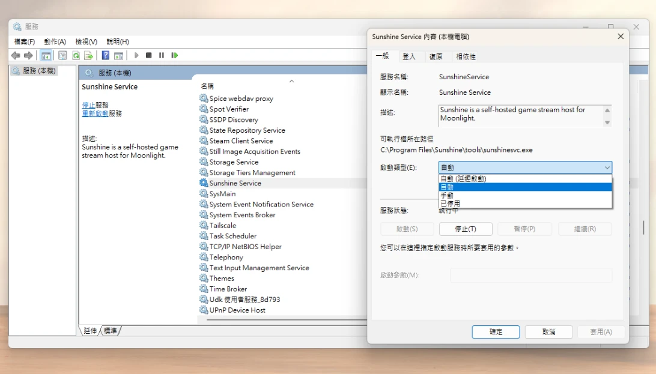Click the gear icon beside UPnP Device Host
656x374 pixels.
[204, 310]
